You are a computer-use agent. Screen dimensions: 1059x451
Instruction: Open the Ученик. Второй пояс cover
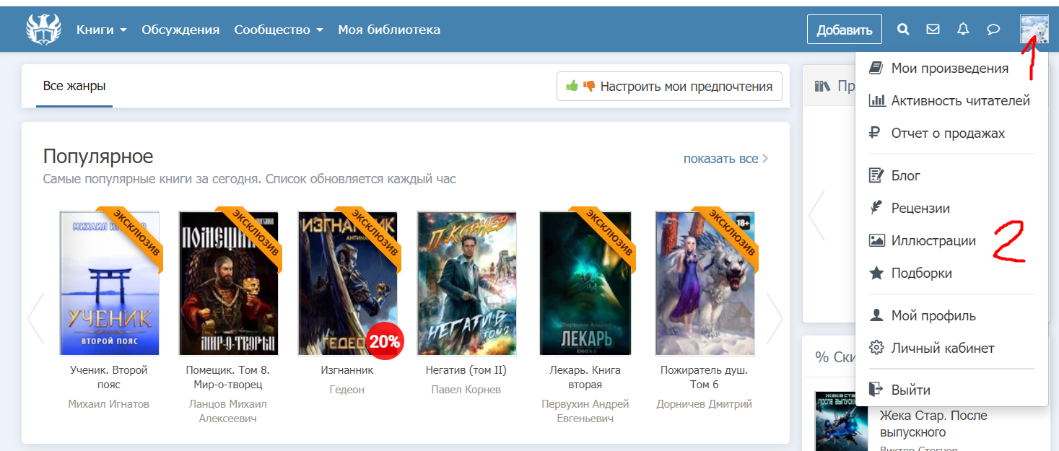tap(110, 283)
